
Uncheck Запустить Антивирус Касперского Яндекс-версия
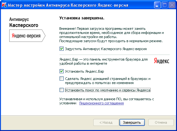[x=61, y=49]
